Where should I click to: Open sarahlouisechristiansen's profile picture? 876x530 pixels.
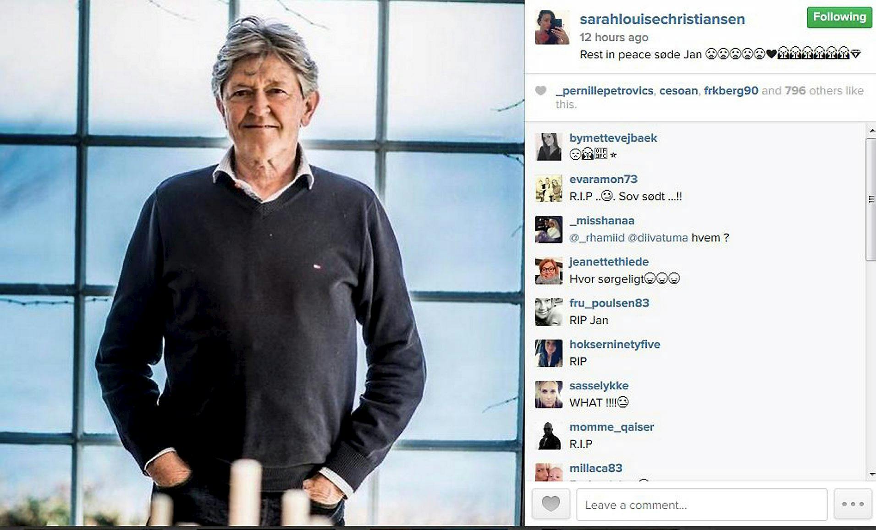(x=552, y=27)
